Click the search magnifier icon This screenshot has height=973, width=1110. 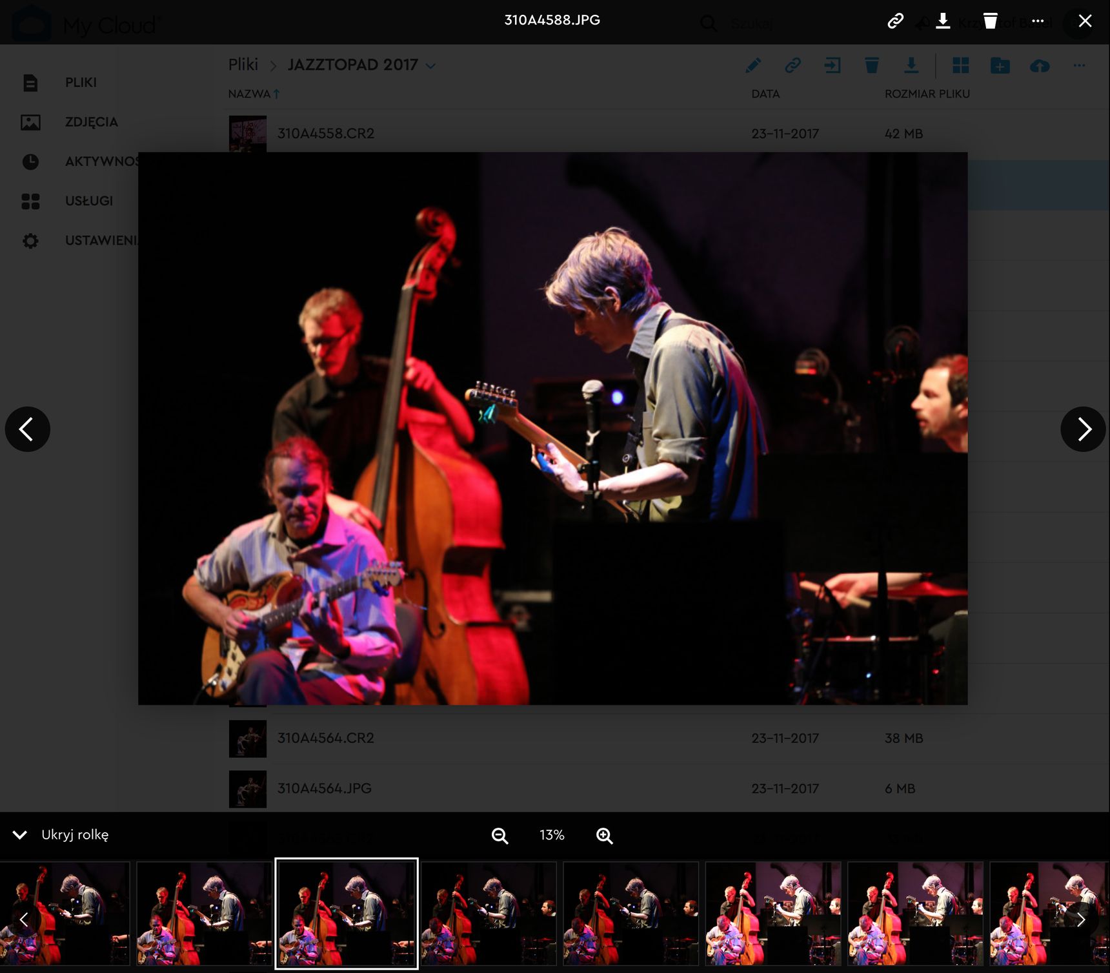tap(709, 24)
